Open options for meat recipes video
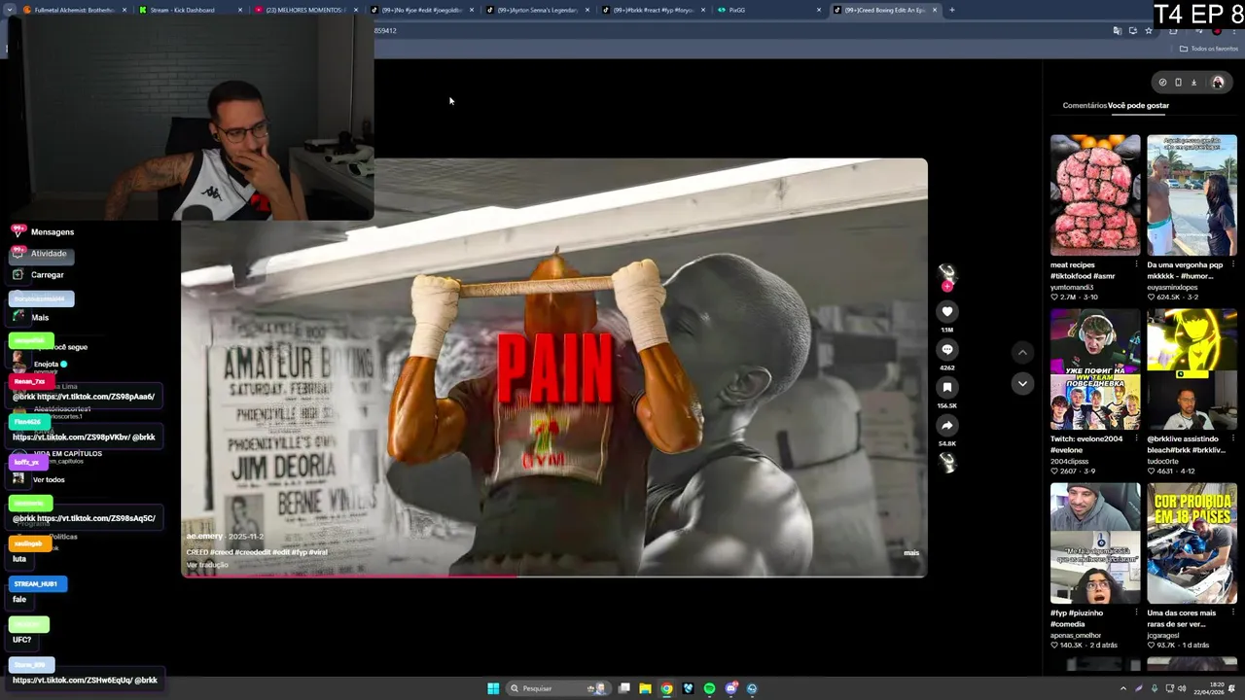The image size is (1245, 700). (1136, 264)
